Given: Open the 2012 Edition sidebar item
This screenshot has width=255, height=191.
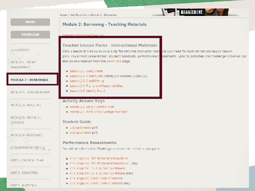Looking at the screenshot, I should [20, 50].
